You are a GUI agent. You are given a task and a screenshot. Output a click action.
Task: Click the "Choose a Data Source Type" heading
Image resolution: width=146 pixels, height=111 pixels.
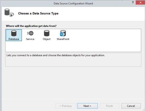pos(38,13)
